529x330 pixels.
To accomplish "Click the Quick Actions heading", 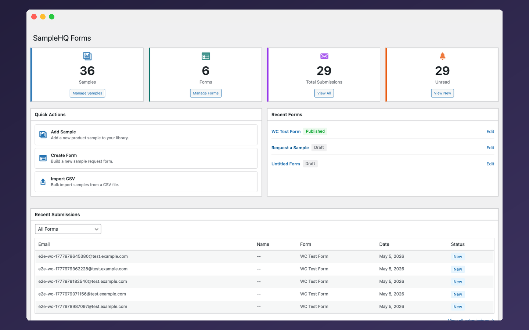I will point(50,114).
